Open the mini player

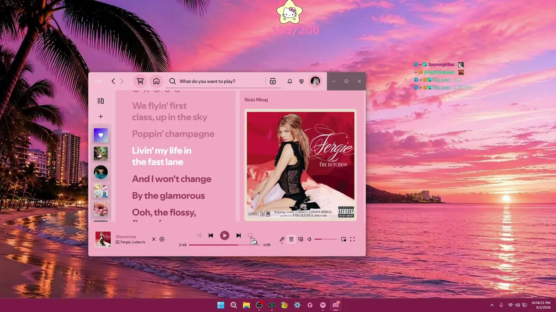click(344, 239)
